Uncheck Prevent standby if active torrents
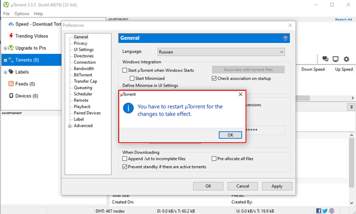Screen dimensions: 356x214 tap(125, 167)
